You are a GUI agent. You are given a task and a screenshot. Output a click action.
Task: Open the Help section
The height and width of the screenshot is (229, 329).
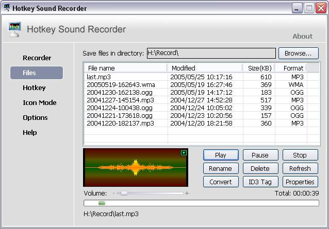(x=30, y=132)
